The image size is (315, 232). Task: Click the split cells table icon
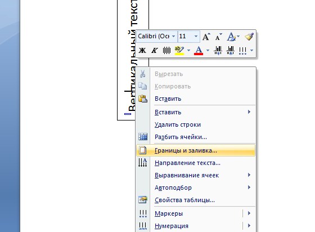tap(143, 137)
